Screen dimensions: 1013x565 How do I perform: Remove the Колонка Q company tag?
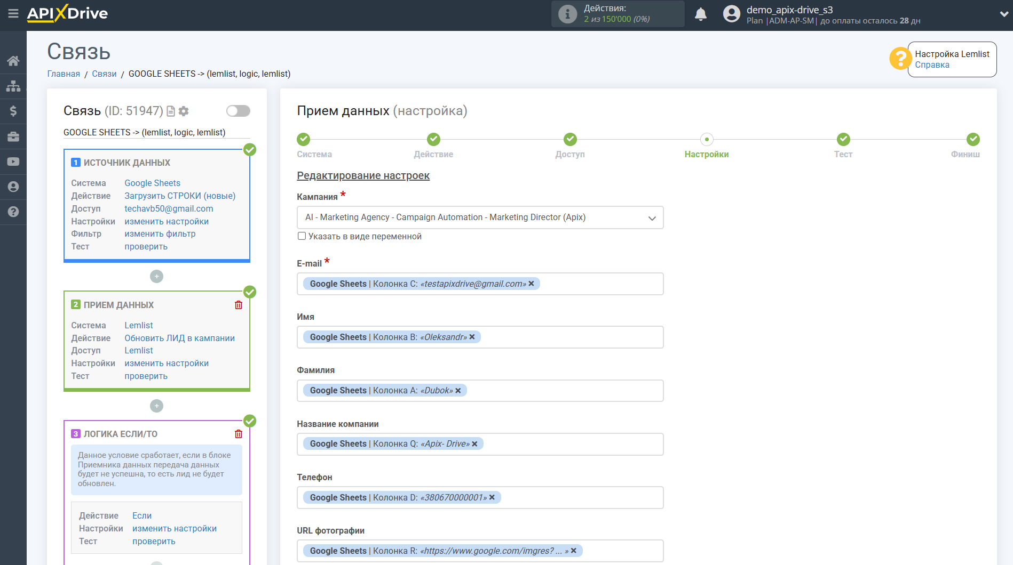coord(474,443)
